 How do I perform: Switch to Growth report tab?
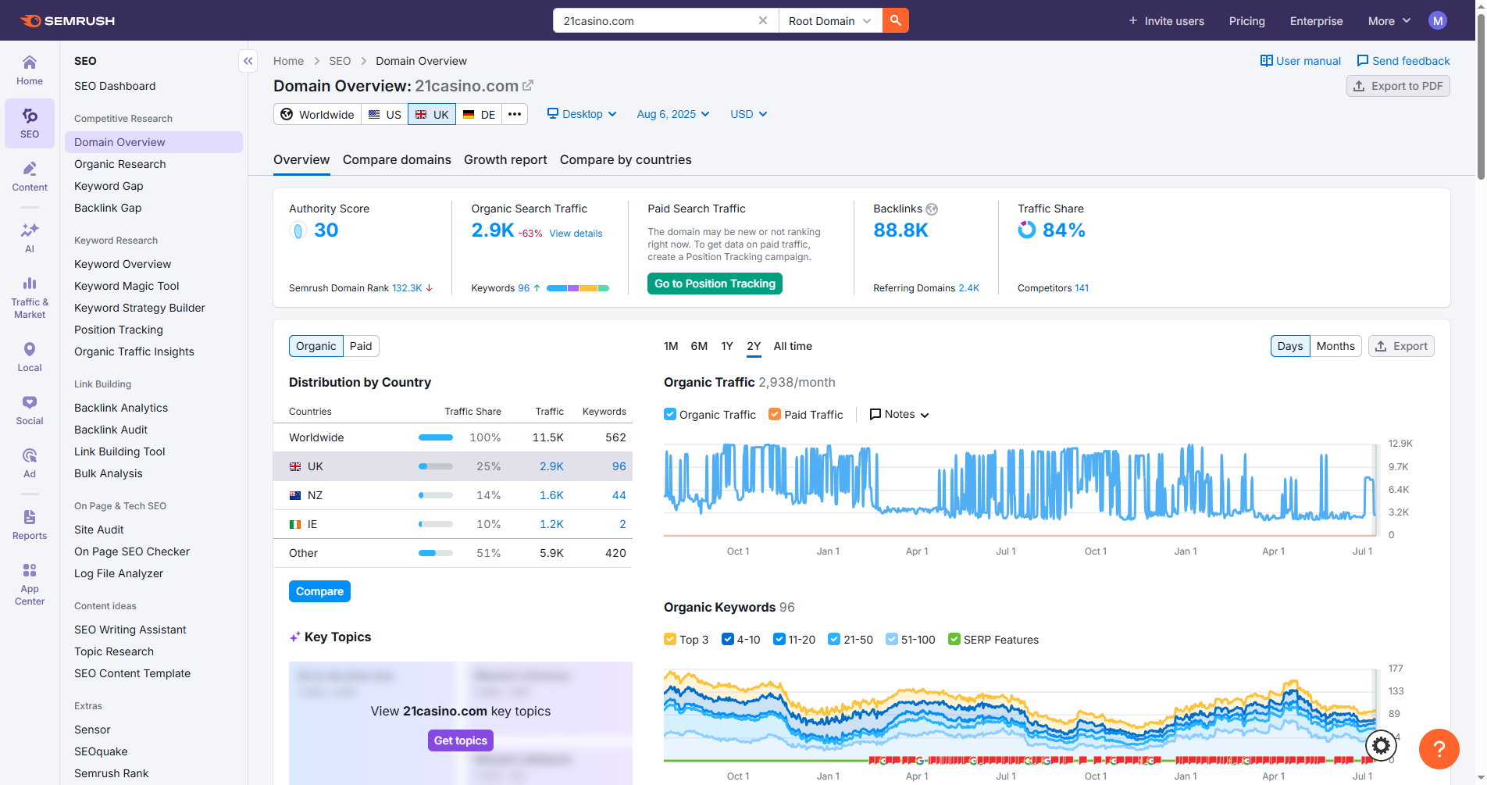click(x=505, y=159)
